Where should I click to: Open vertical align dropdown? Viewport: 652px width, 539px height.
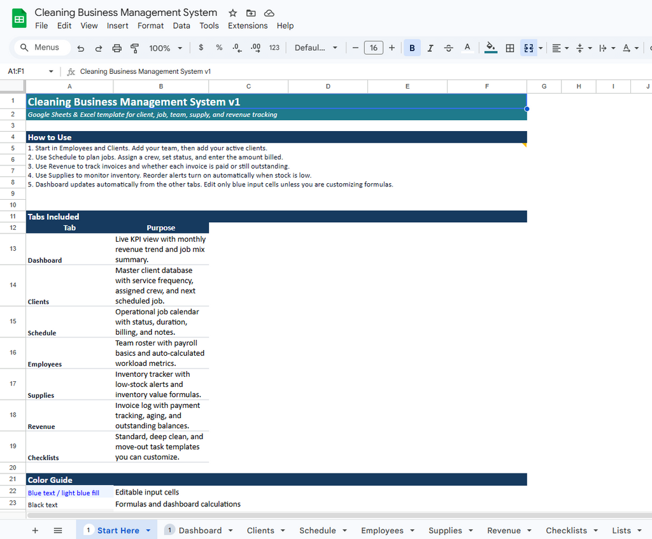(x=584, y=48)
